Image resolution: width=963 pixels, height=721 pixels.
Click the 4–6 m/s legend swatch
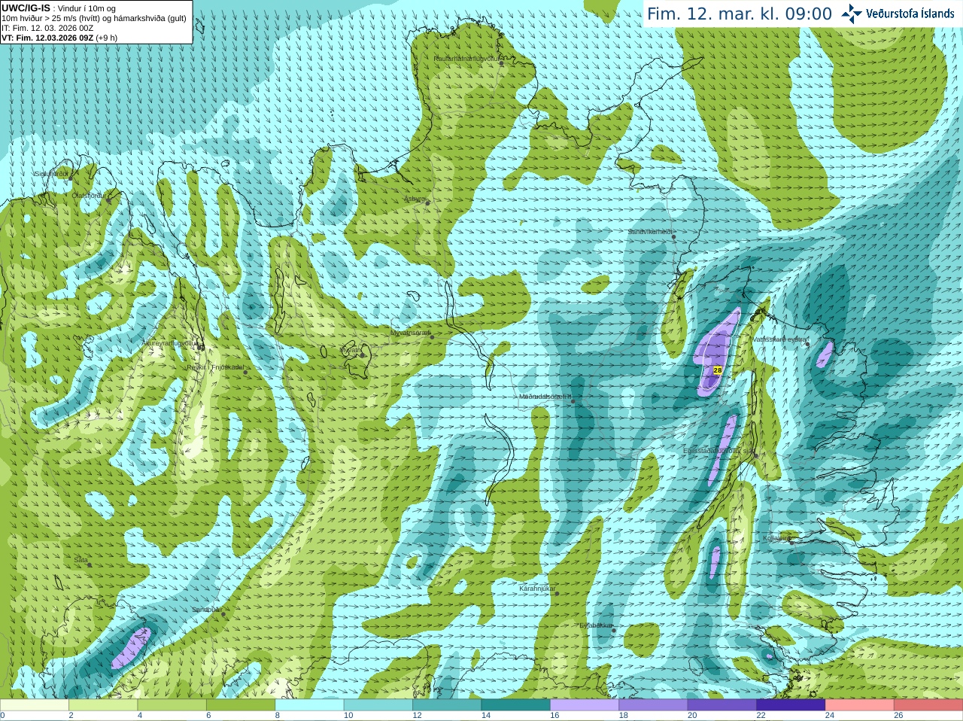click(x=172, y=705)
